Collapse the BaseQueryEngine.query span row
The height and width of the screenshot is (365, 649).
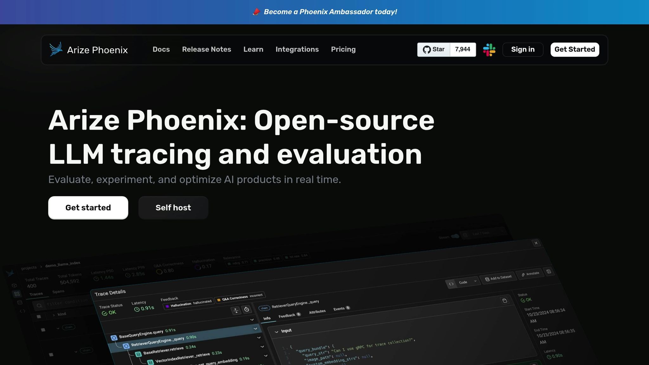click(x=256, y=329)
